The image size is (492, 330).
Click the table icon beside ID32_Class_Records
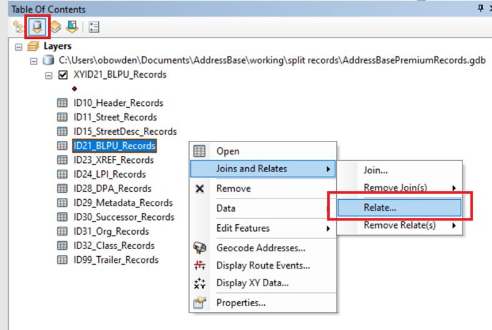62,245
